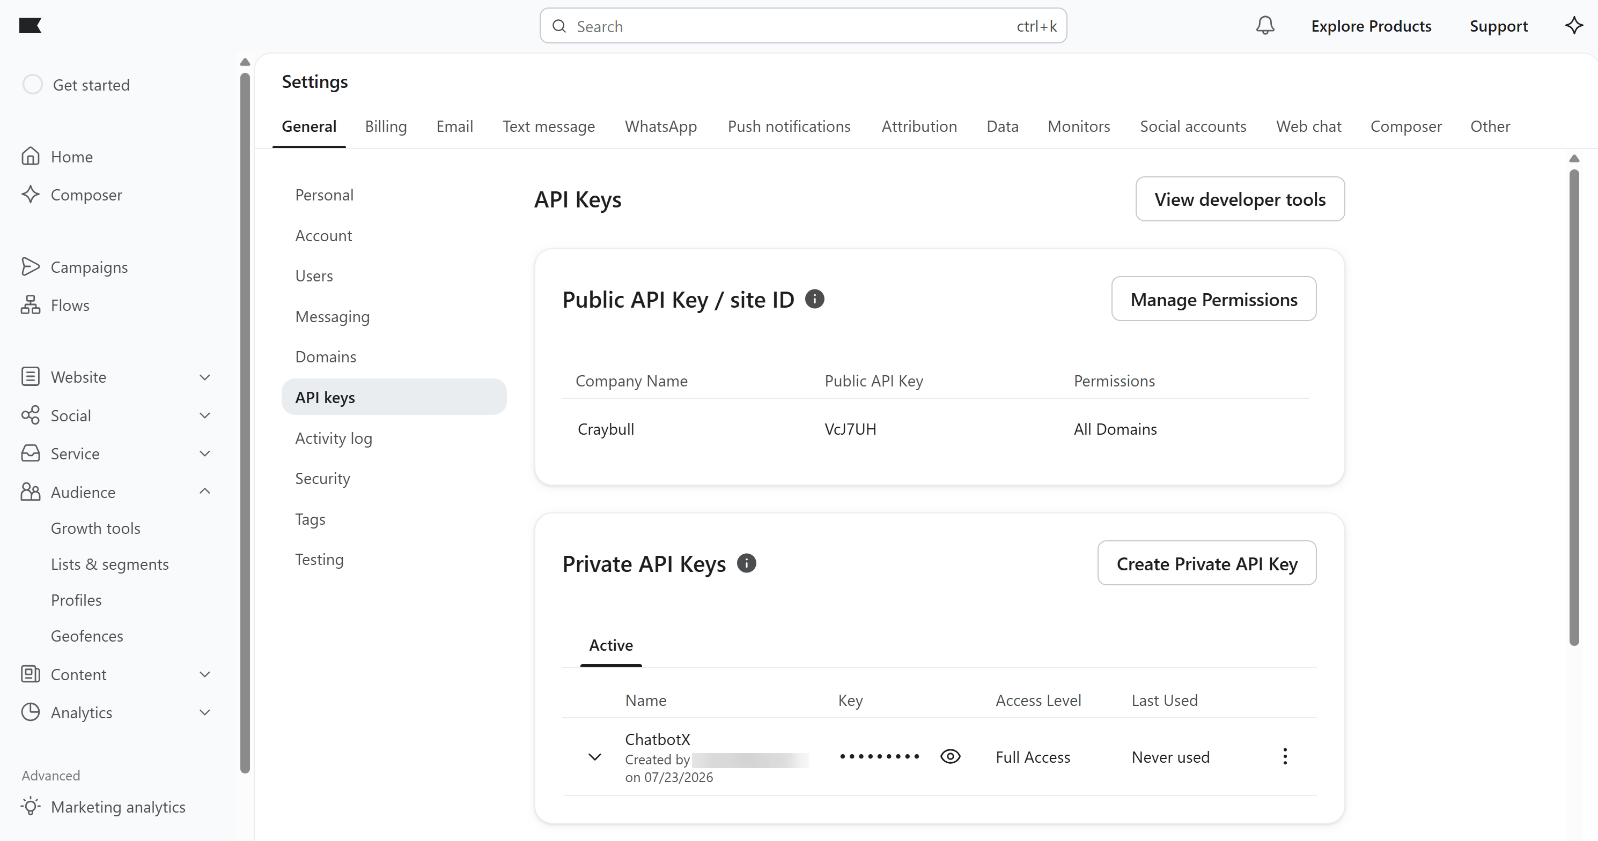Select the Active private keys tab
This screenshot has height=841, width=1598.
click(x=611, y=645)
